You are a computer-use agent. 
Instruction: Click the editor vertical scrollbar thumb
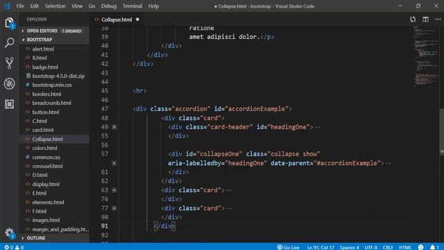[x=441, y=131]
